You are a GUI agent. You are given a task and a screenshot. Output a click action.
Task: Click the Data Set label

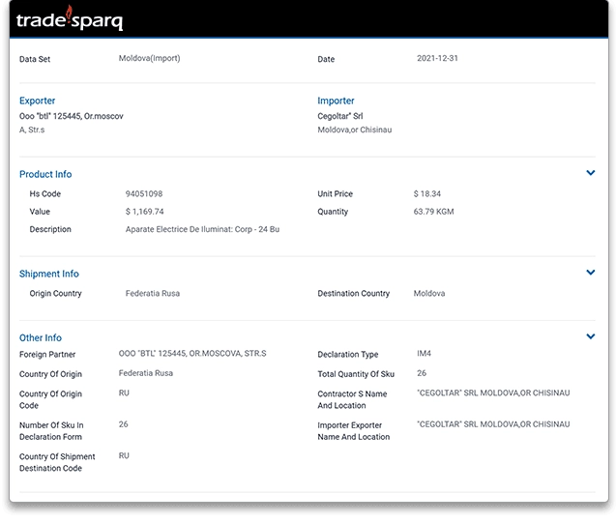(35, 59)
